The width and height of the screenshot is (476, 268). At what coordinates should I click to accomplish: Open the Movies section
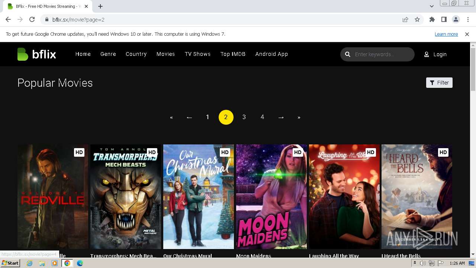coord(165,54)
